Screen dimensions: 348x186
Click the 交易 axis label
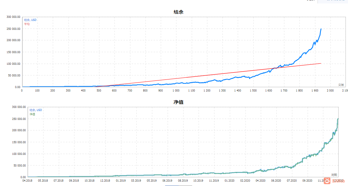click(341, 85)
